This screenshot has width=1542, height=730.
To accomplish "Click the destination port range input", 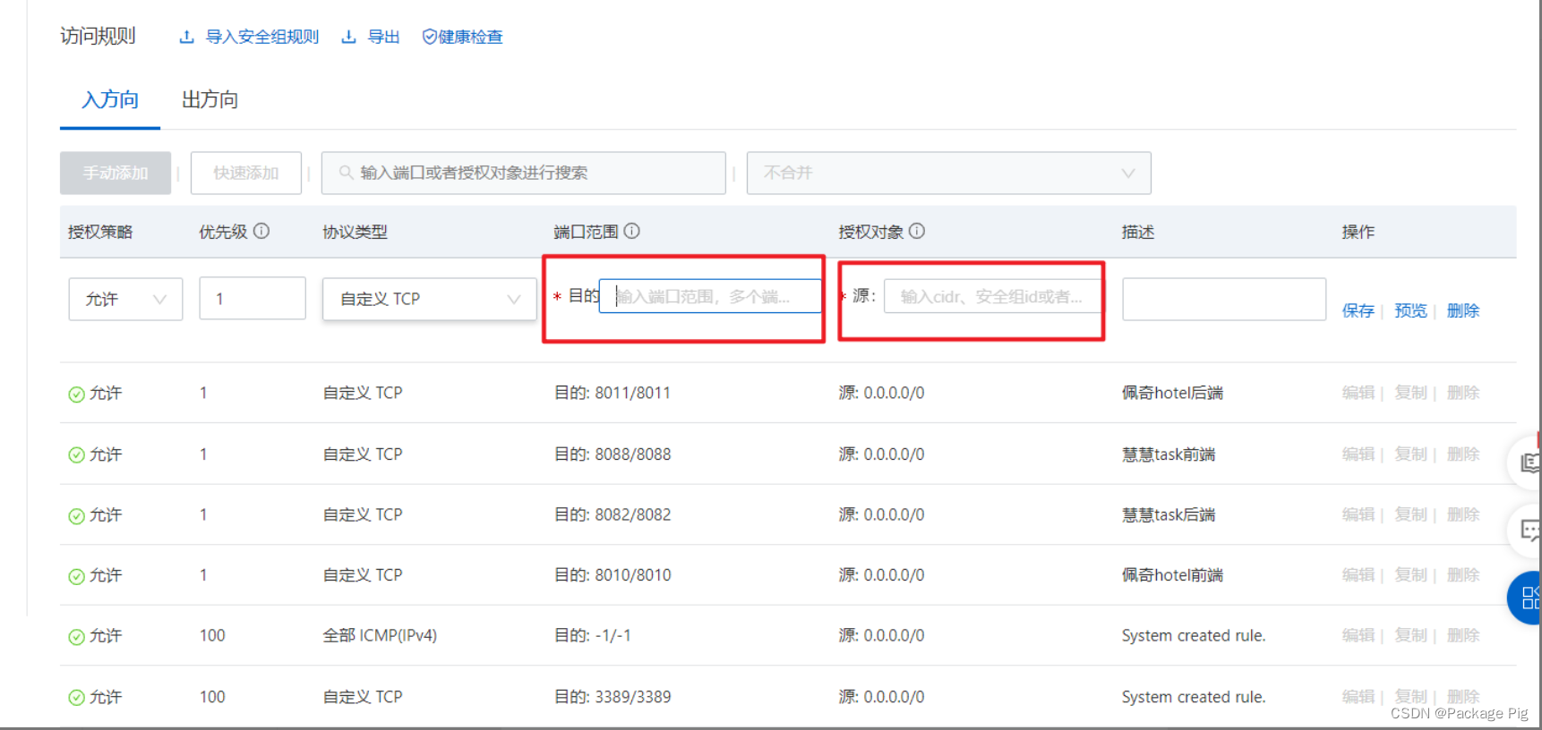I will click(x=710, y=296).
